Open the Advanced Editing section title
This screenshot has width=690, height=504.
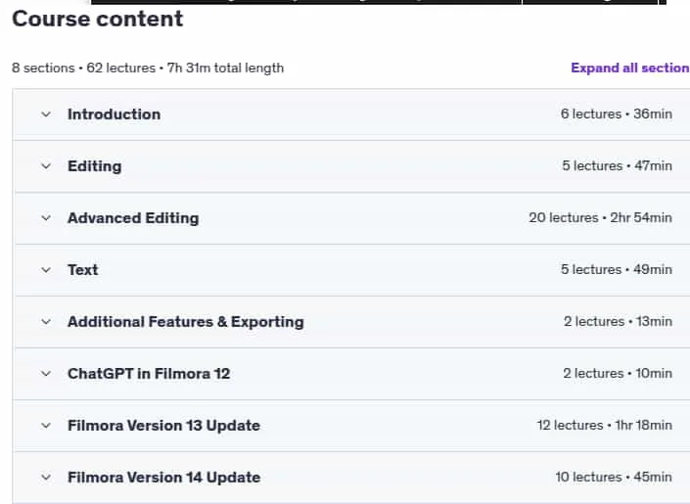pyautogui.click(x=133, y=218)
